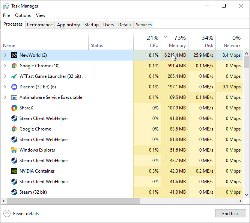Select the NVIDIA Container process name
Image resolution: width=250 pixels, height=223 pixels.
coord(37,171)
